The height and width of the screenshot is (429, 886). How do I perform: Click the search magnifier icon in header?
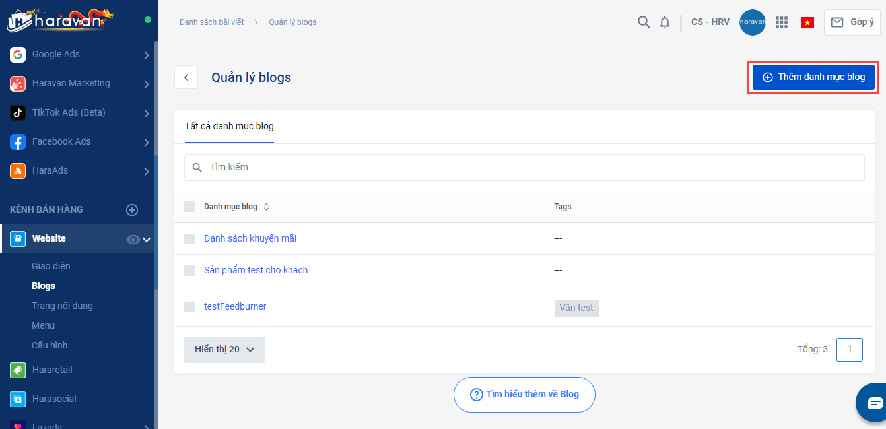pos(644,22)
